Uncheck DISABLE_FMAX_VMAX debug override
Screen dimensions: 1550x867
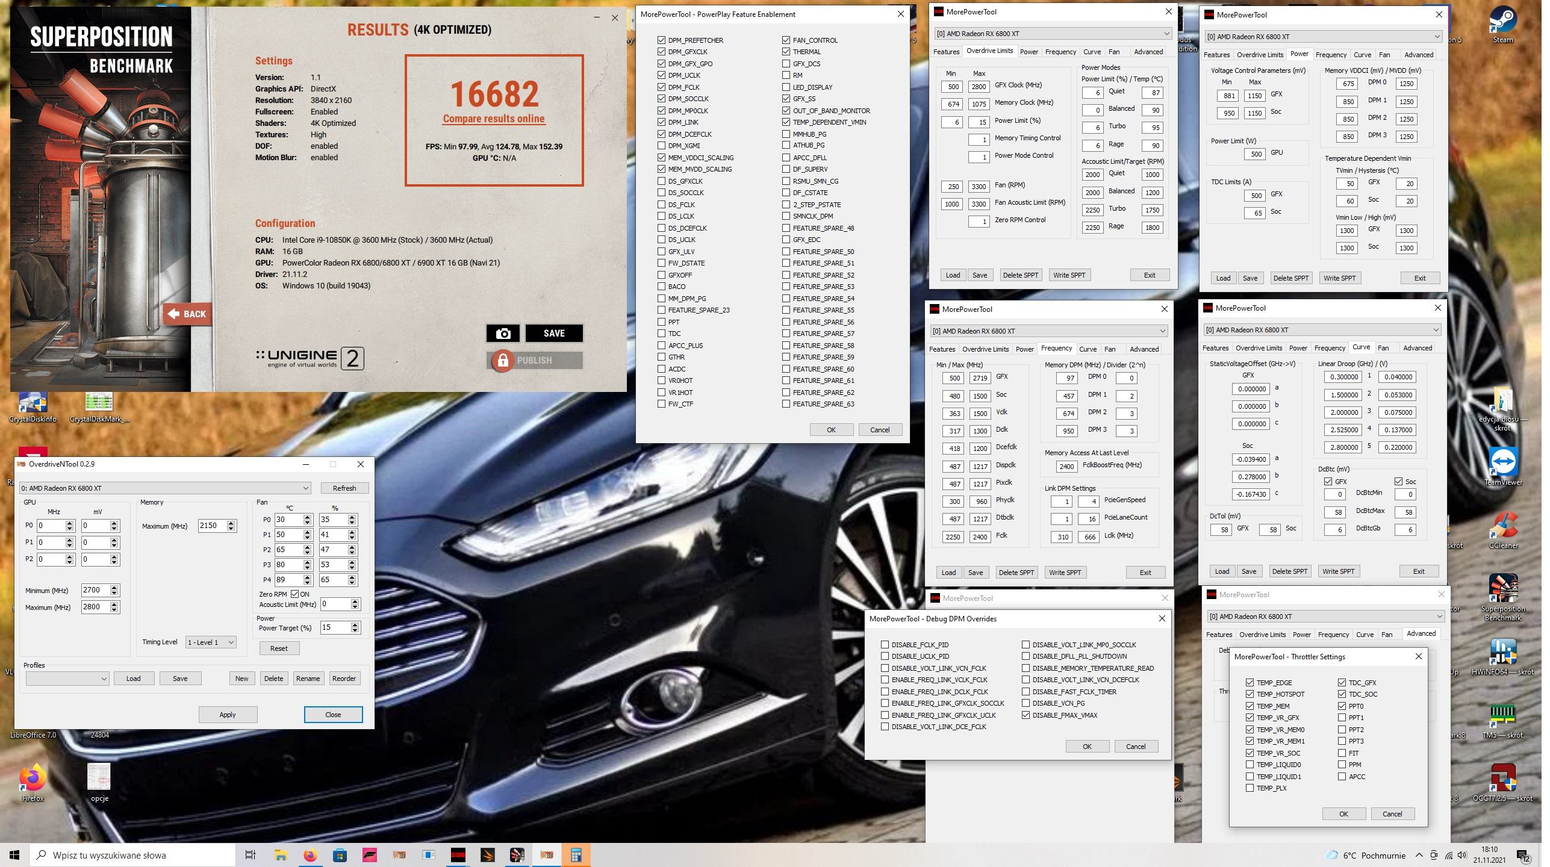(1026, 715)
